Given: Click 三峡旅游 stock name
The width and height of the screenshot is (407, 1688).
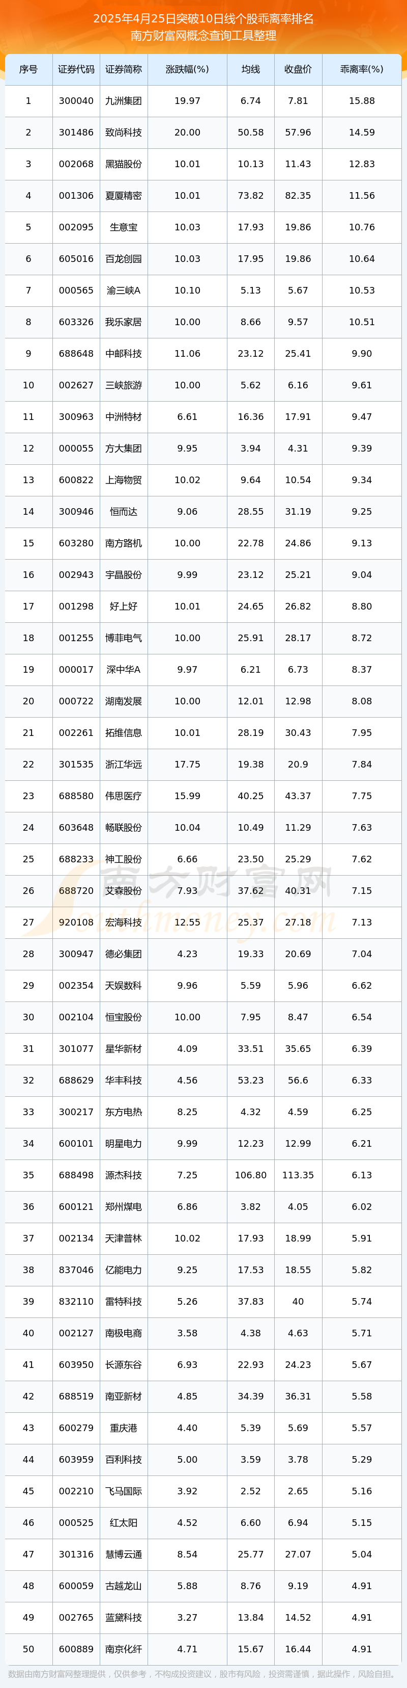Looking at the screenshot, I should 124,385.
